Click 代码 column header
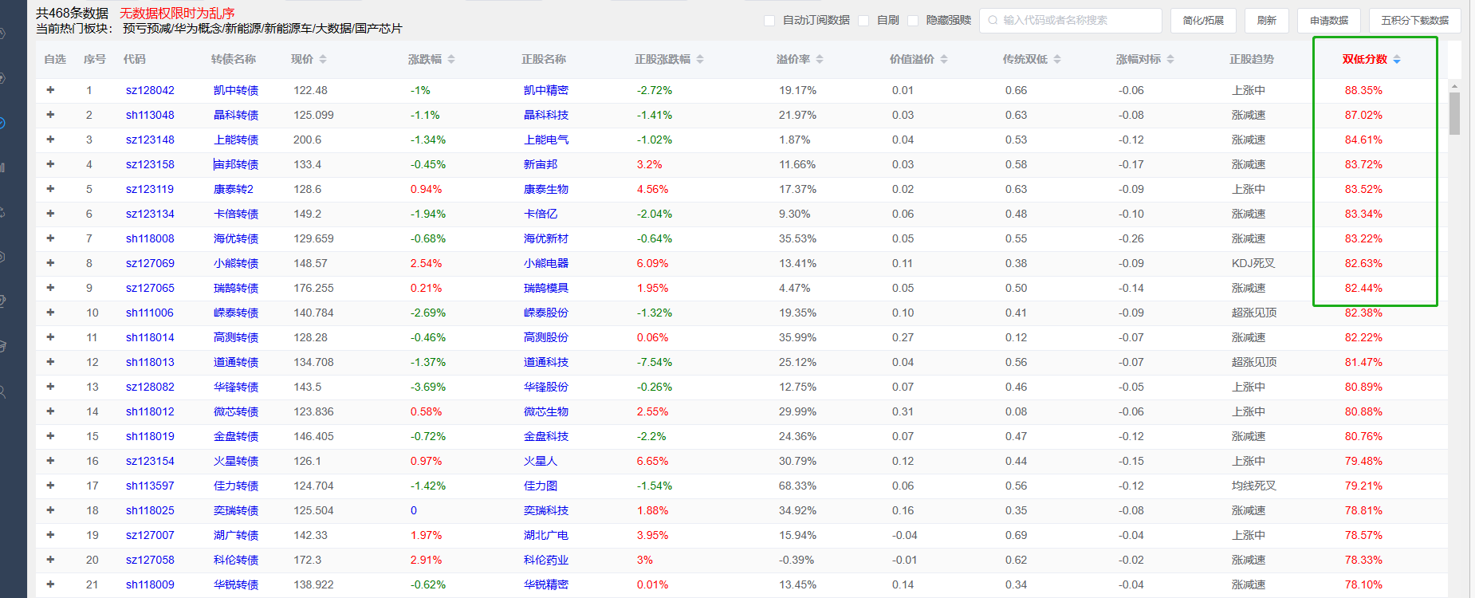Viewport: 1475px width, 598px height. point(135,59)
